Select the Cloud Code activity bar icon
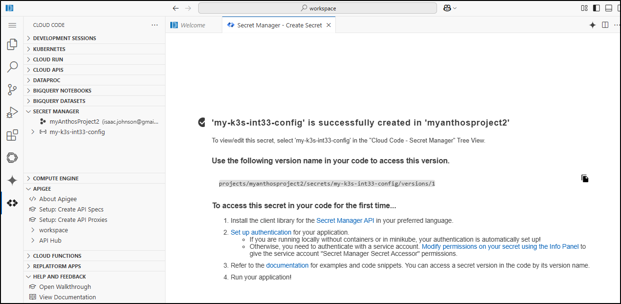Viewport: 621px width, 304px height. click(12, 203)
